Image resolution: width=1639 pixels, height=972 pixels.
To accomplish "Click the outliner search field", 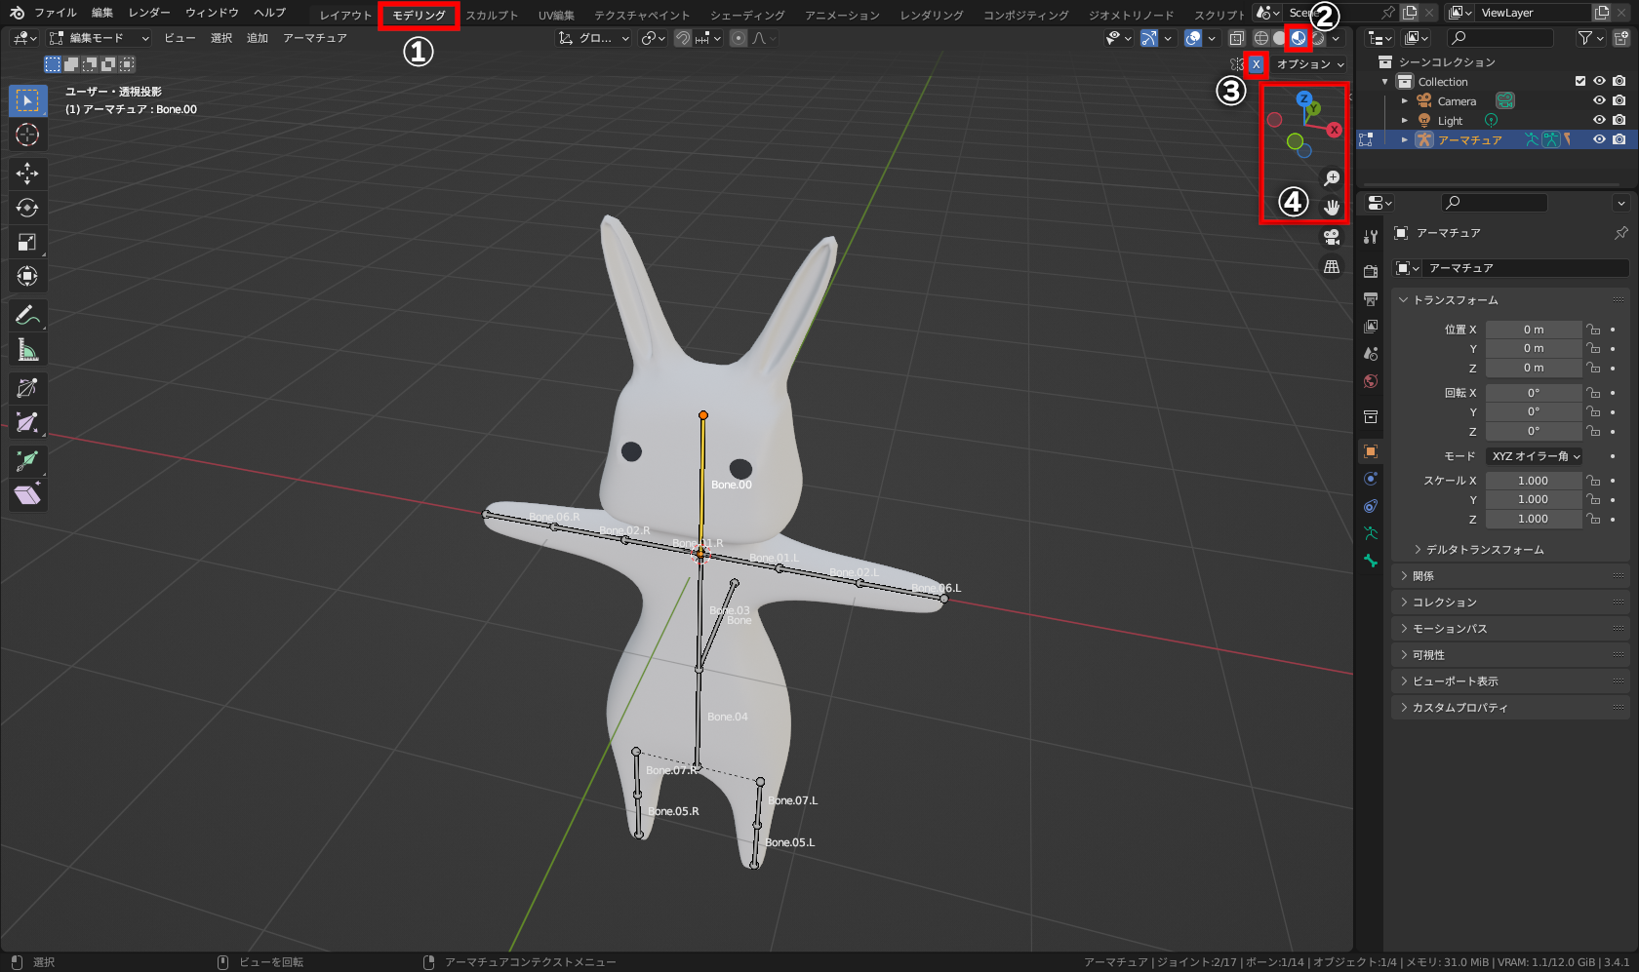I will 1499,37.
